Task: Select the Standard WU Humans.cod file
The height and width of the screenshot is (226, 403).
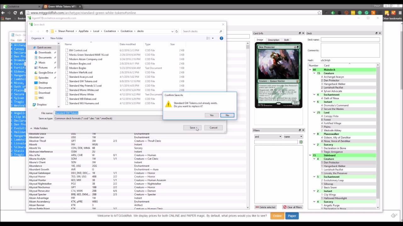Action: 84,103
